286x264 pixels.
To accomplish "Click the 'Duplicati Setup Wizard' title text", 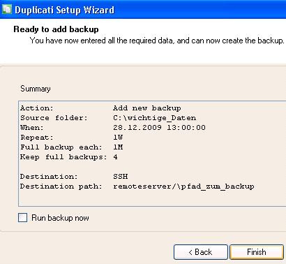I will click(x=64, y=10).
